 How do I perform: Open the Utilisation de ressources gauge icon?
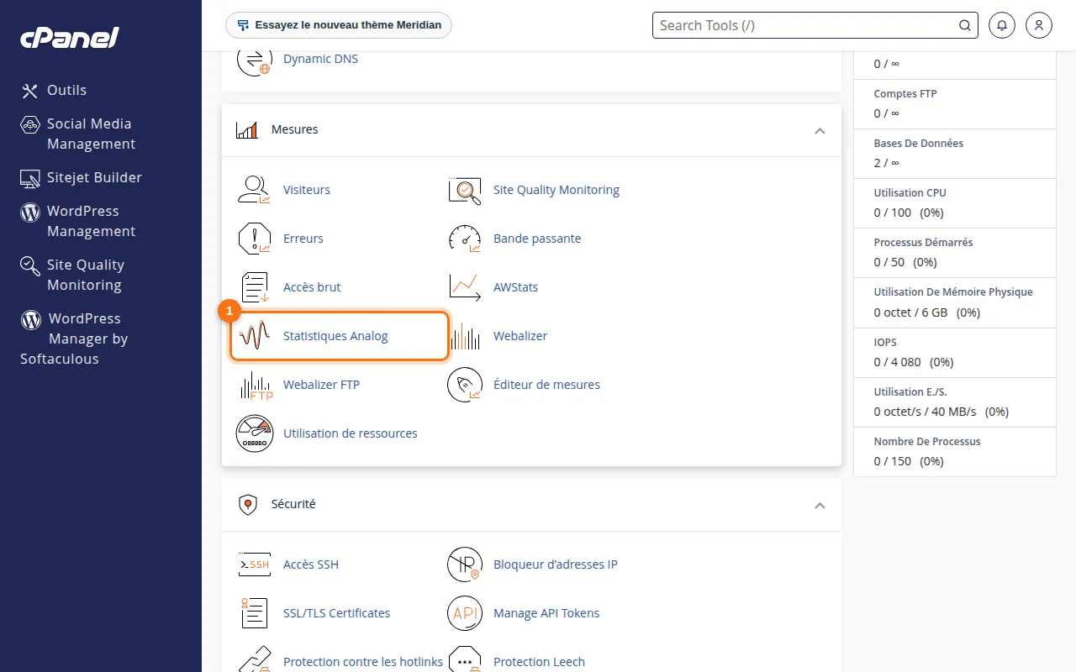coord(254,433)
